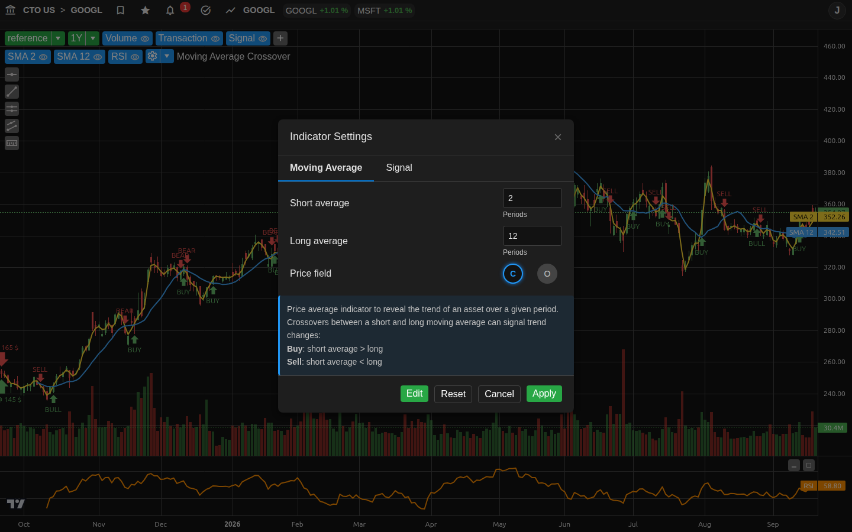Open the alerts bell icon
The height and width of the screenshot is (532, 852).
point(170,10)
